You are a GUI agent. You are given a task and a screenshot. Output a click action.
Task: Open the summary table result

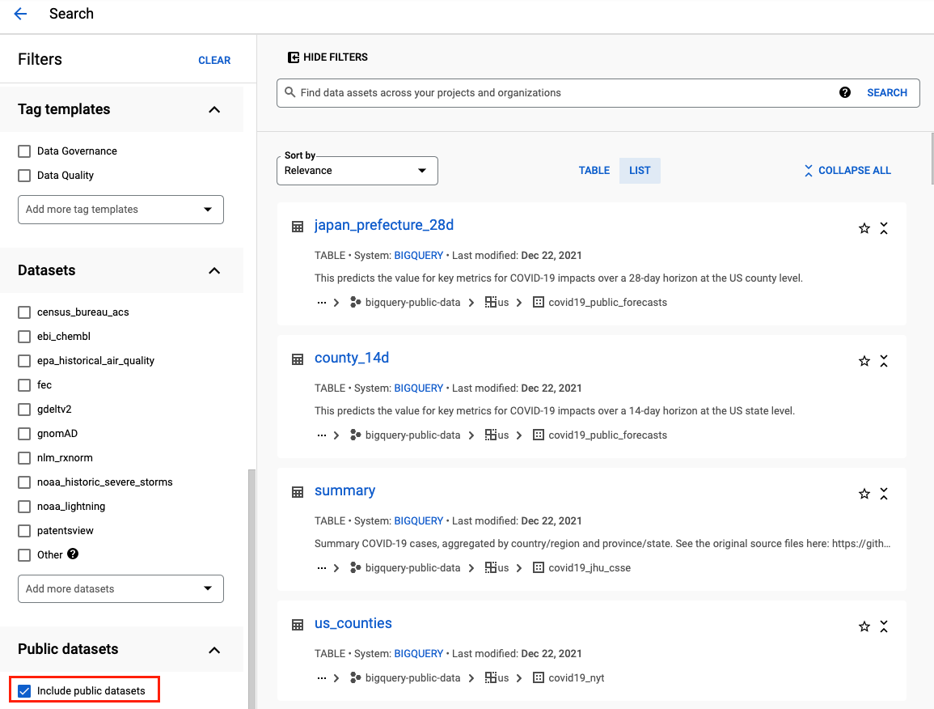click(x=345, y=490)
